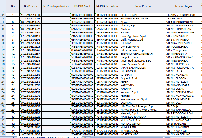
Task: Click the cell "SD 1 CEPOKOMULYO"
Action: [183, 22]
